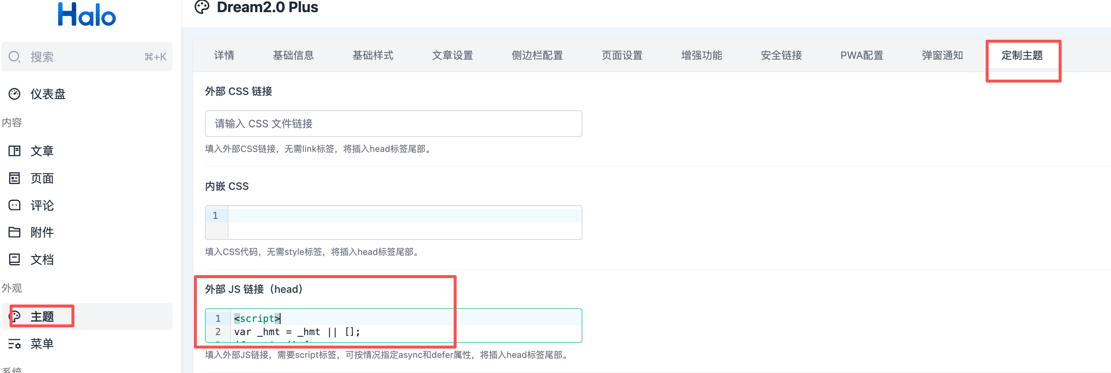Open the 侧边栏配置 tab

[x=537, y=56]
